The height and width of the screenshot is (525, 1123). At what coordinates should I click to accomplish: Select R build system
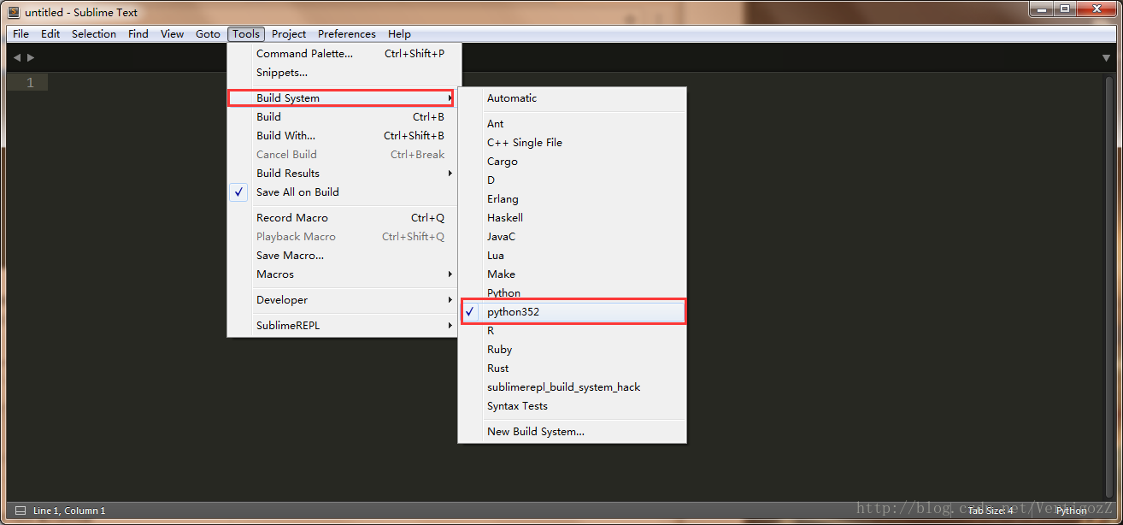coord(573,331)
